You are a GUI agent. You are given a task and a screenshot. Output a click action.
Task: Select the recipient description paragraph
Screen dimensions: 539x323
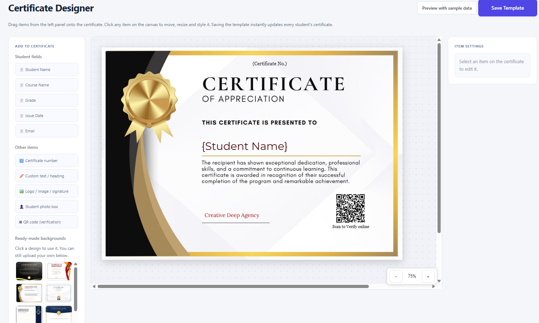point(281,172)
